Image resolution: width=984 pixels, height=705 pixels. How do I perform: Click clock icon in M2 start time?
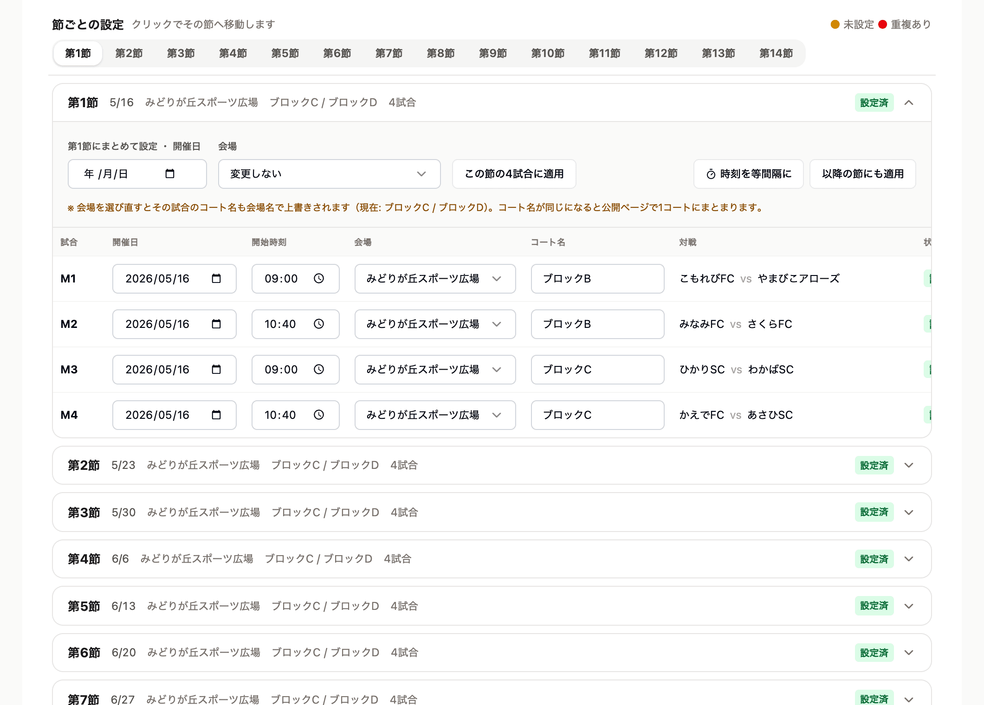[x=319, y=324]
